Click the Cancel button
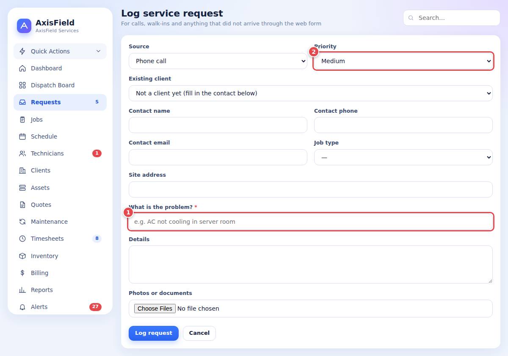The height and width of the screenshot is (356, 508). (x=199, y=333)
